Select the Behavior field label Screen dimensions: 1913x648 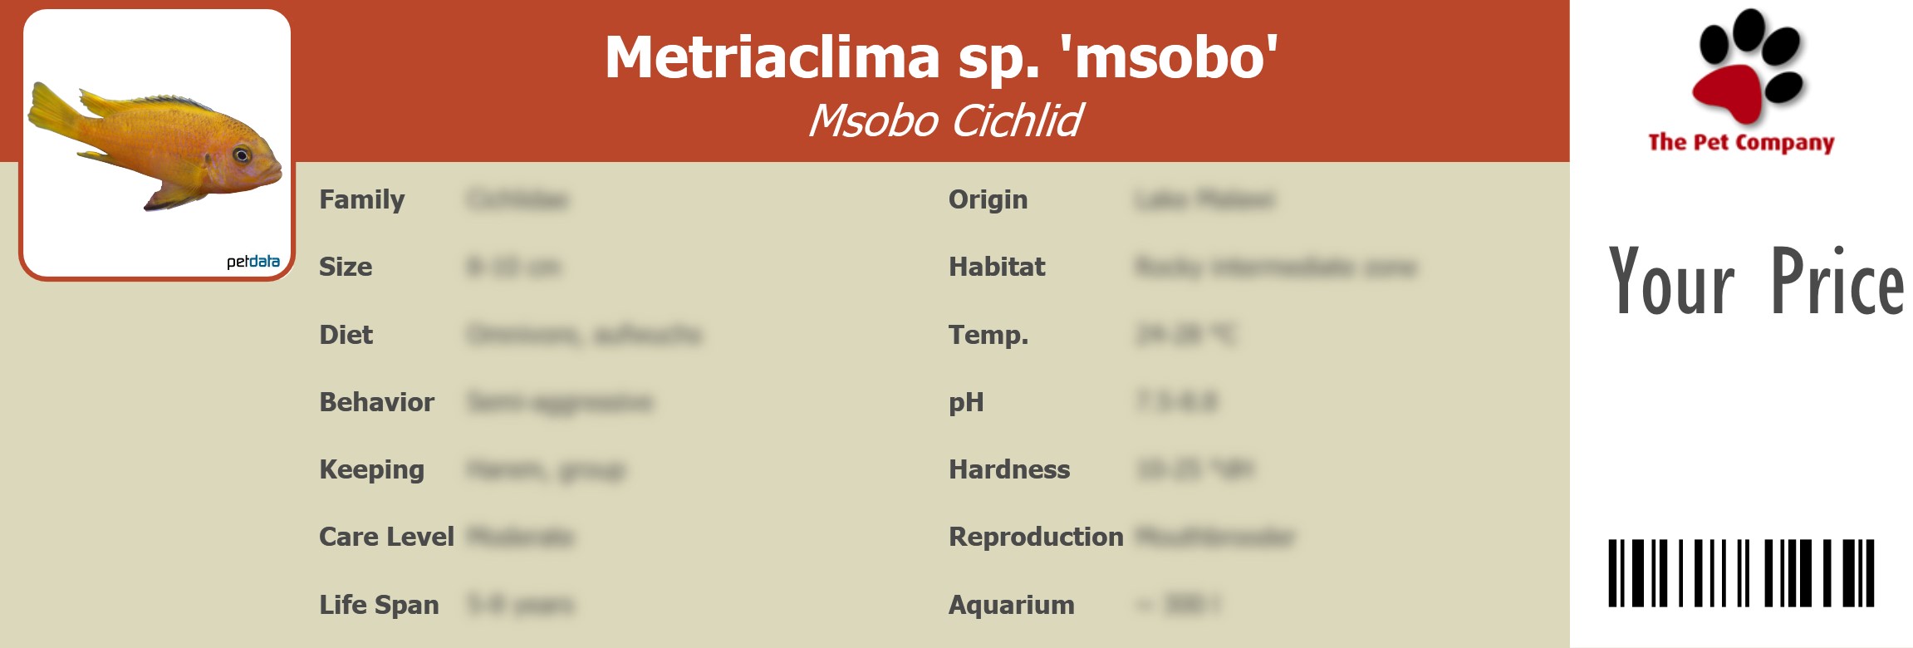coord(376,402)
